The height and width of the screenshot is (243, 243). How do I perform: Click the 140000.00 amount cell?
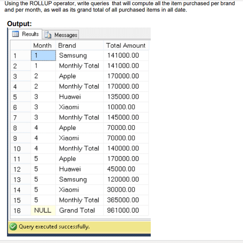[x=126, y=148]
